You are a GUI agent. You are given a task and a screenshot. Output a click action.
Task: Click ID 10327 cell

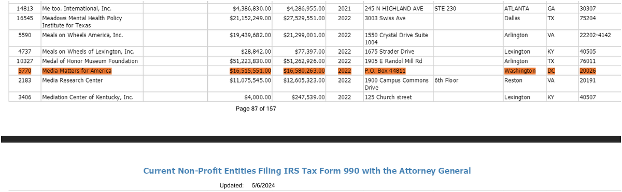25,61
